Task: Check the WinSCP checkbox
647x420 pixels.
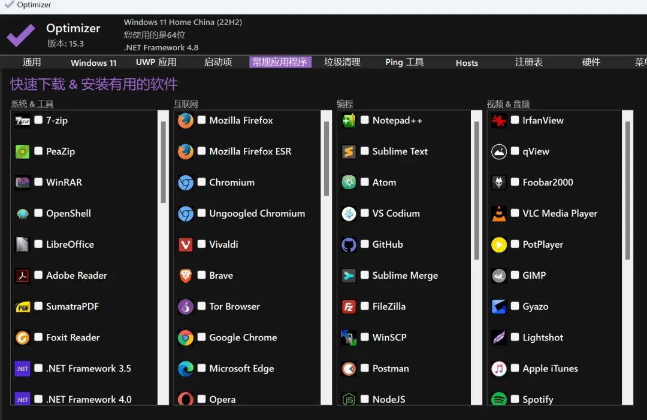Action: tap(365, 337)
